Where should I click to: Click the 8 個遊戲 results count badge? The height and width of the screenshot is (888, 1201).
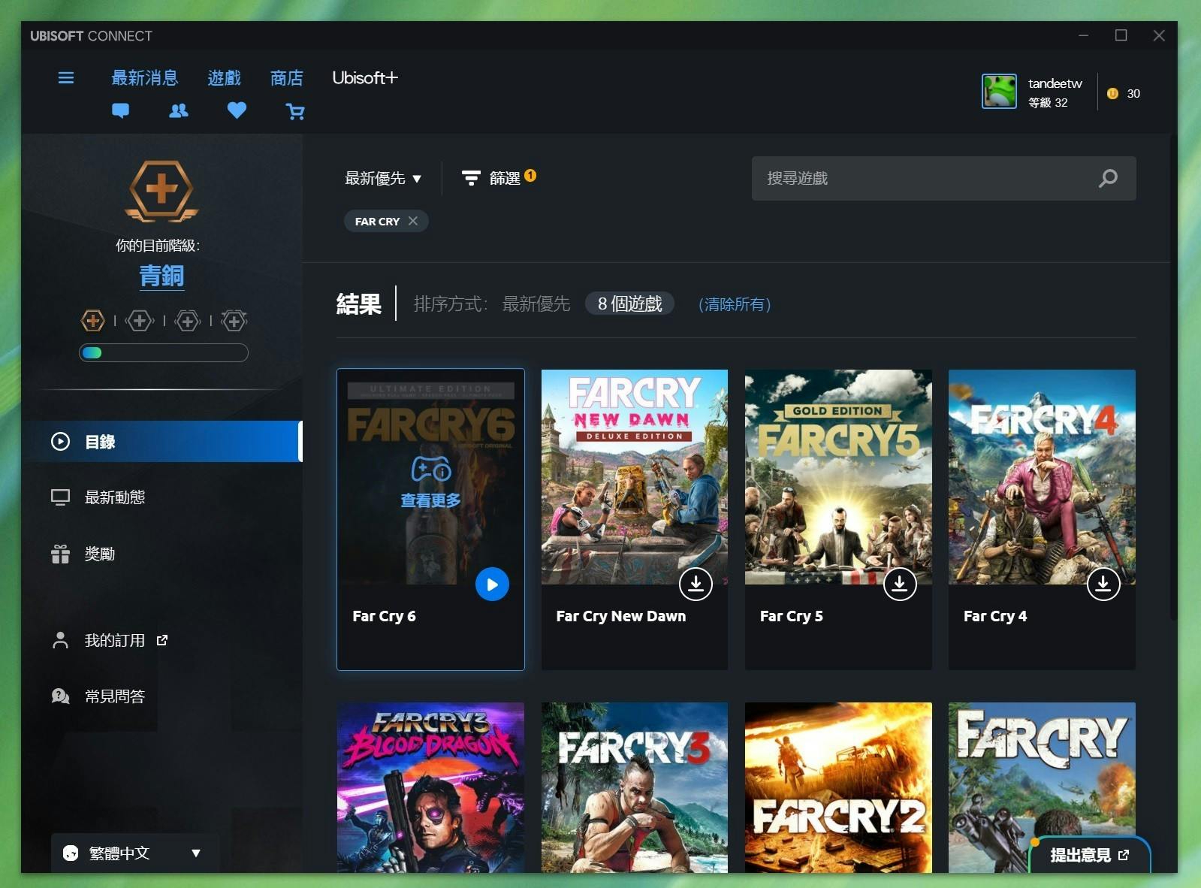629,304
